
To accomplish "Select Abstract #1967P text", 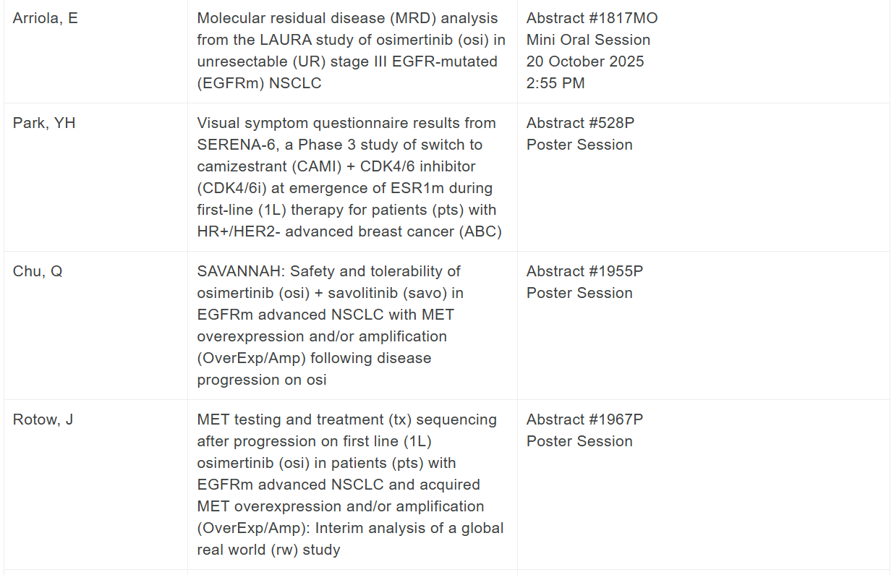I will coord(584,419).
